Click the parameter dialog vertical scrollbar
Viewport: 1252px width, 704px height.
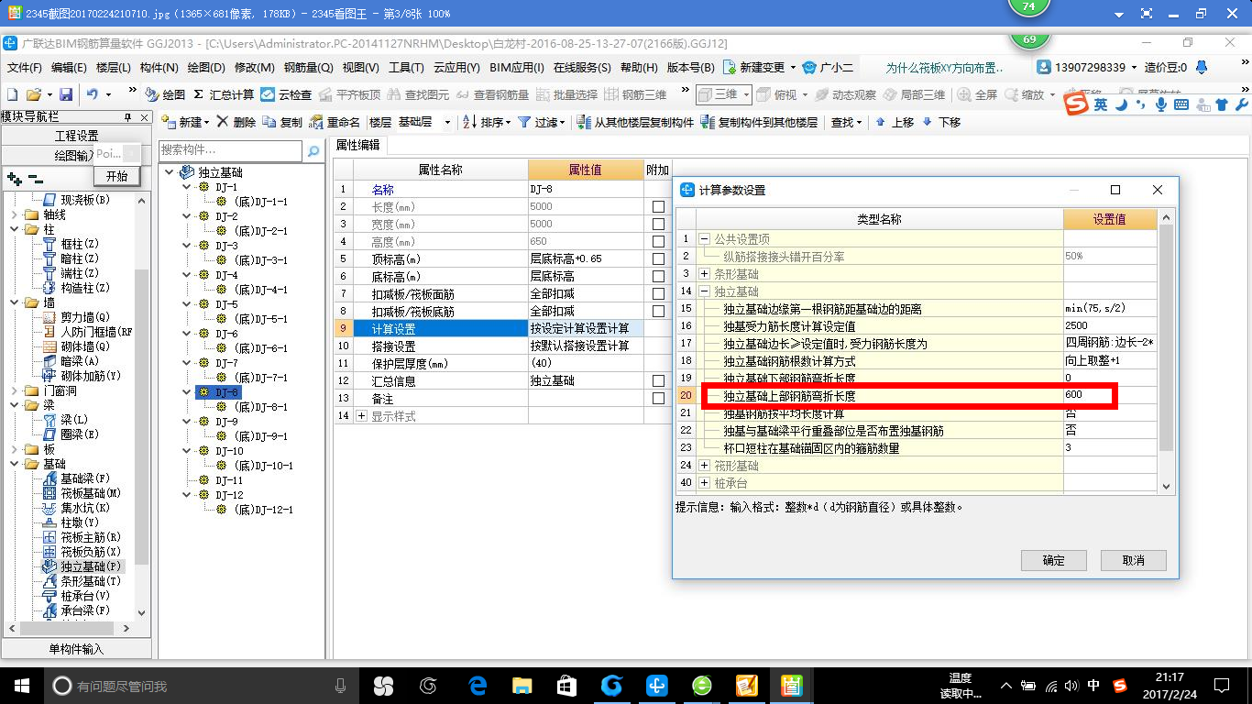(1166, 353)
